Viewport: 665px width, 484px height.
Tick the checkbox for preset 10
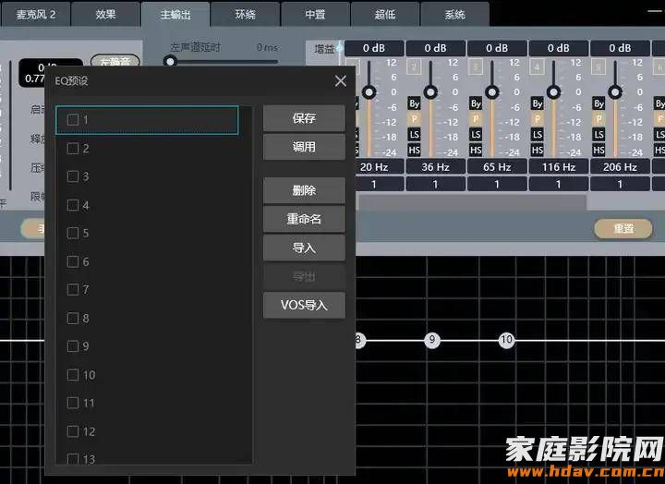[x=73, y=375]
